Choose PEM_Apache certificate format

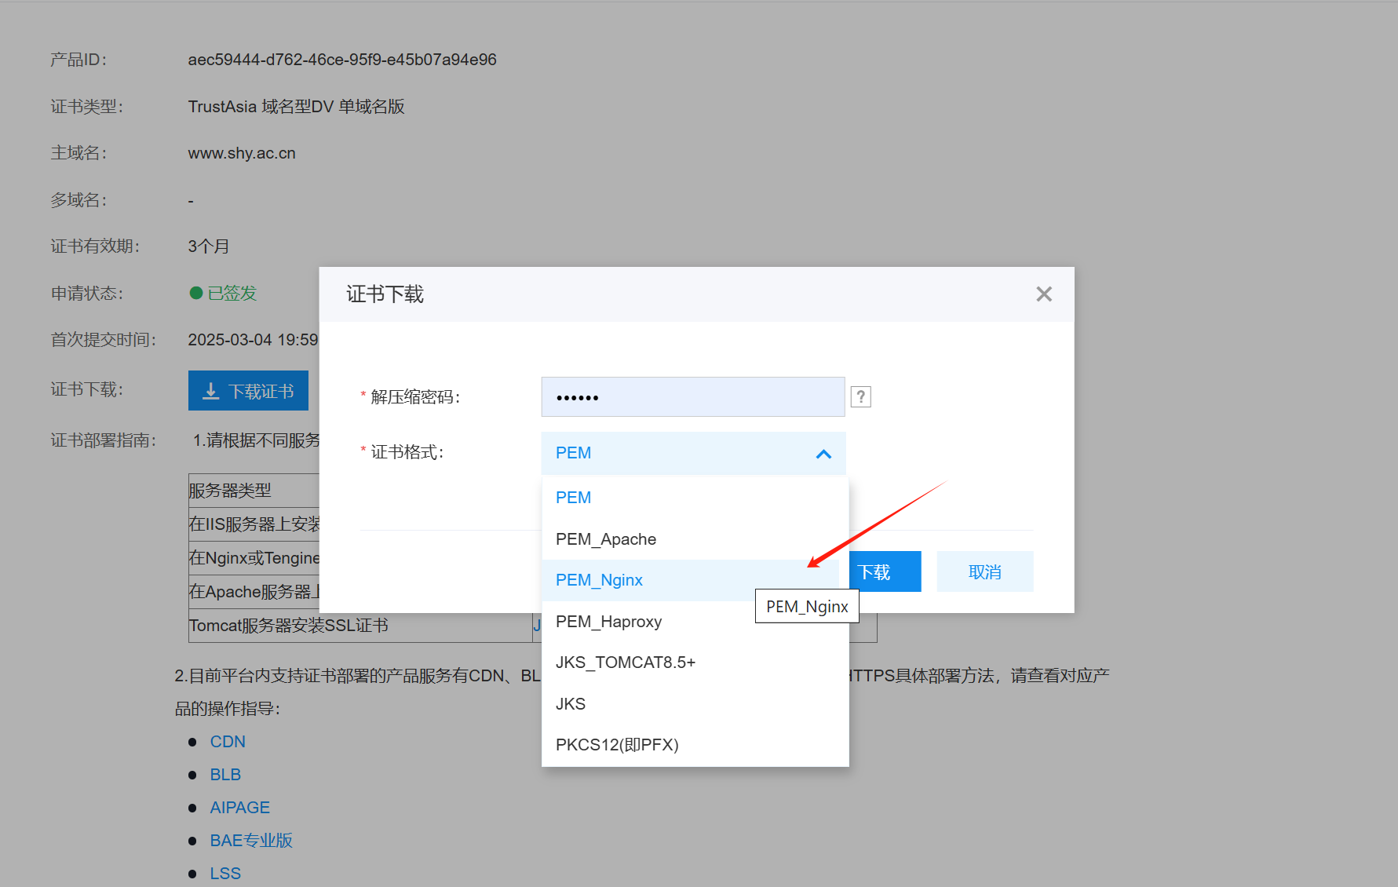[605, 539]
